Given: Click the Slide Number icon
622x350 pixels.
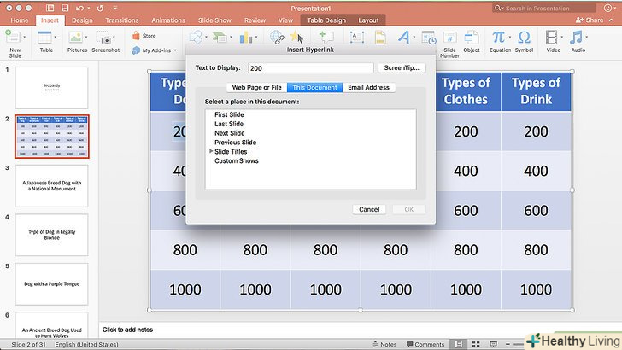Looking at the screenshot, I should point(449,38).
